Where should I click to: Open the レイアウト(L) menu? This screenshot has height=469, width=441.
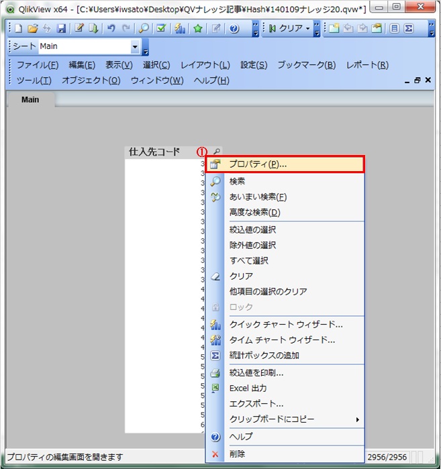tap(205, 65)
